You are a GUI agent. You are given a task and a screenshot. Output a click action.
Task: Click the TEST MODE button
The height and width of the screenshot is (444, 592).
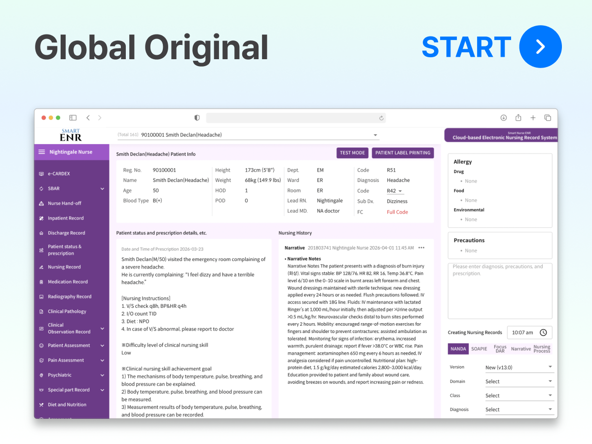point(352,153)
